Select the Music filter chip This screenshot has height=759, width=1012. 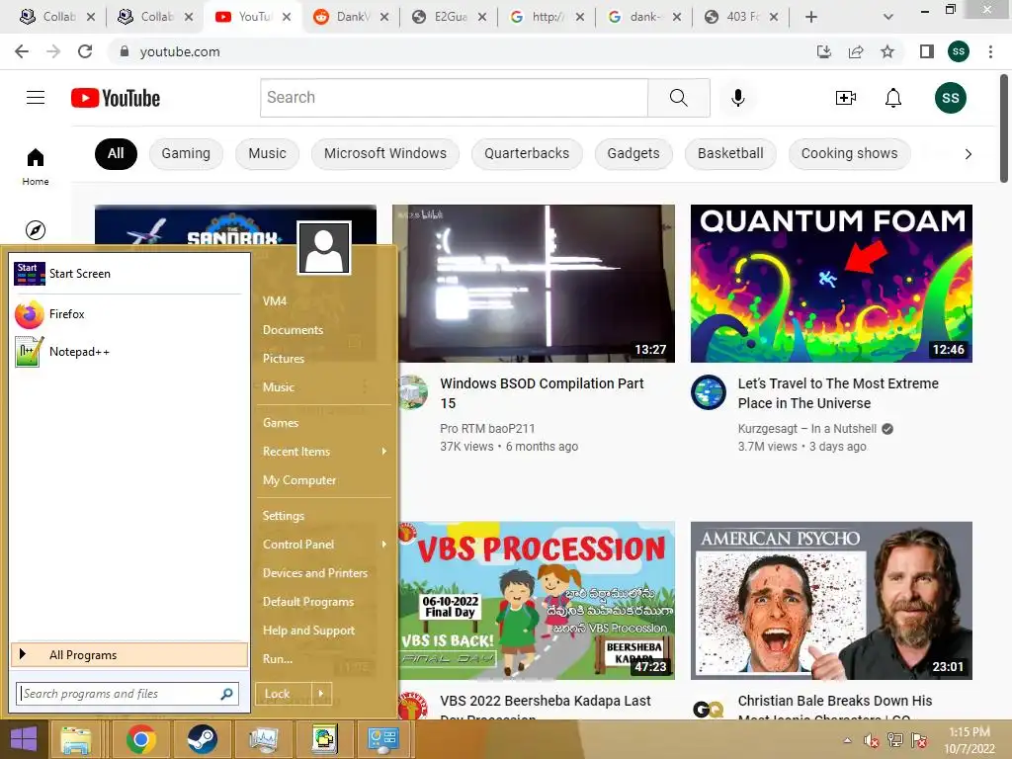tap(267, 153)
